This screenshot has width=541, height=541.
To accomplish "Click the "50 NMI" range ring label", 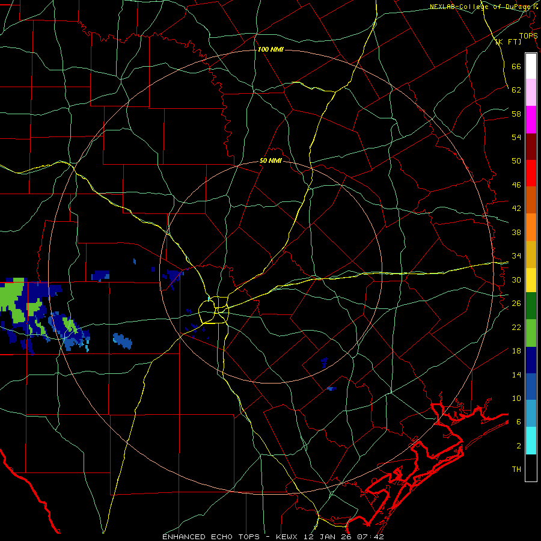I will [271, 160].
